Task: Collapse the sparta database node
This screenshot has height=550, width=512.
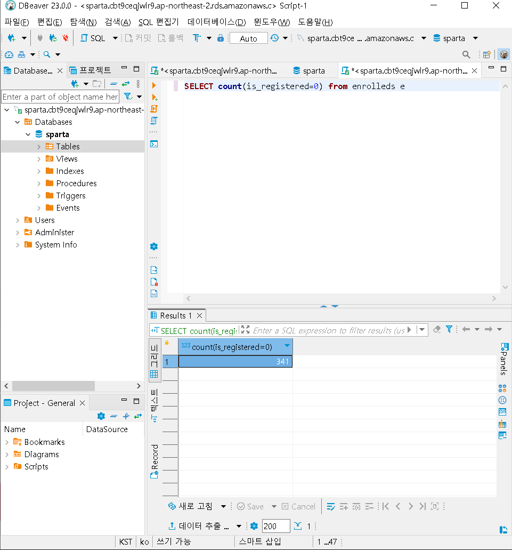Action: coord(28,134)
